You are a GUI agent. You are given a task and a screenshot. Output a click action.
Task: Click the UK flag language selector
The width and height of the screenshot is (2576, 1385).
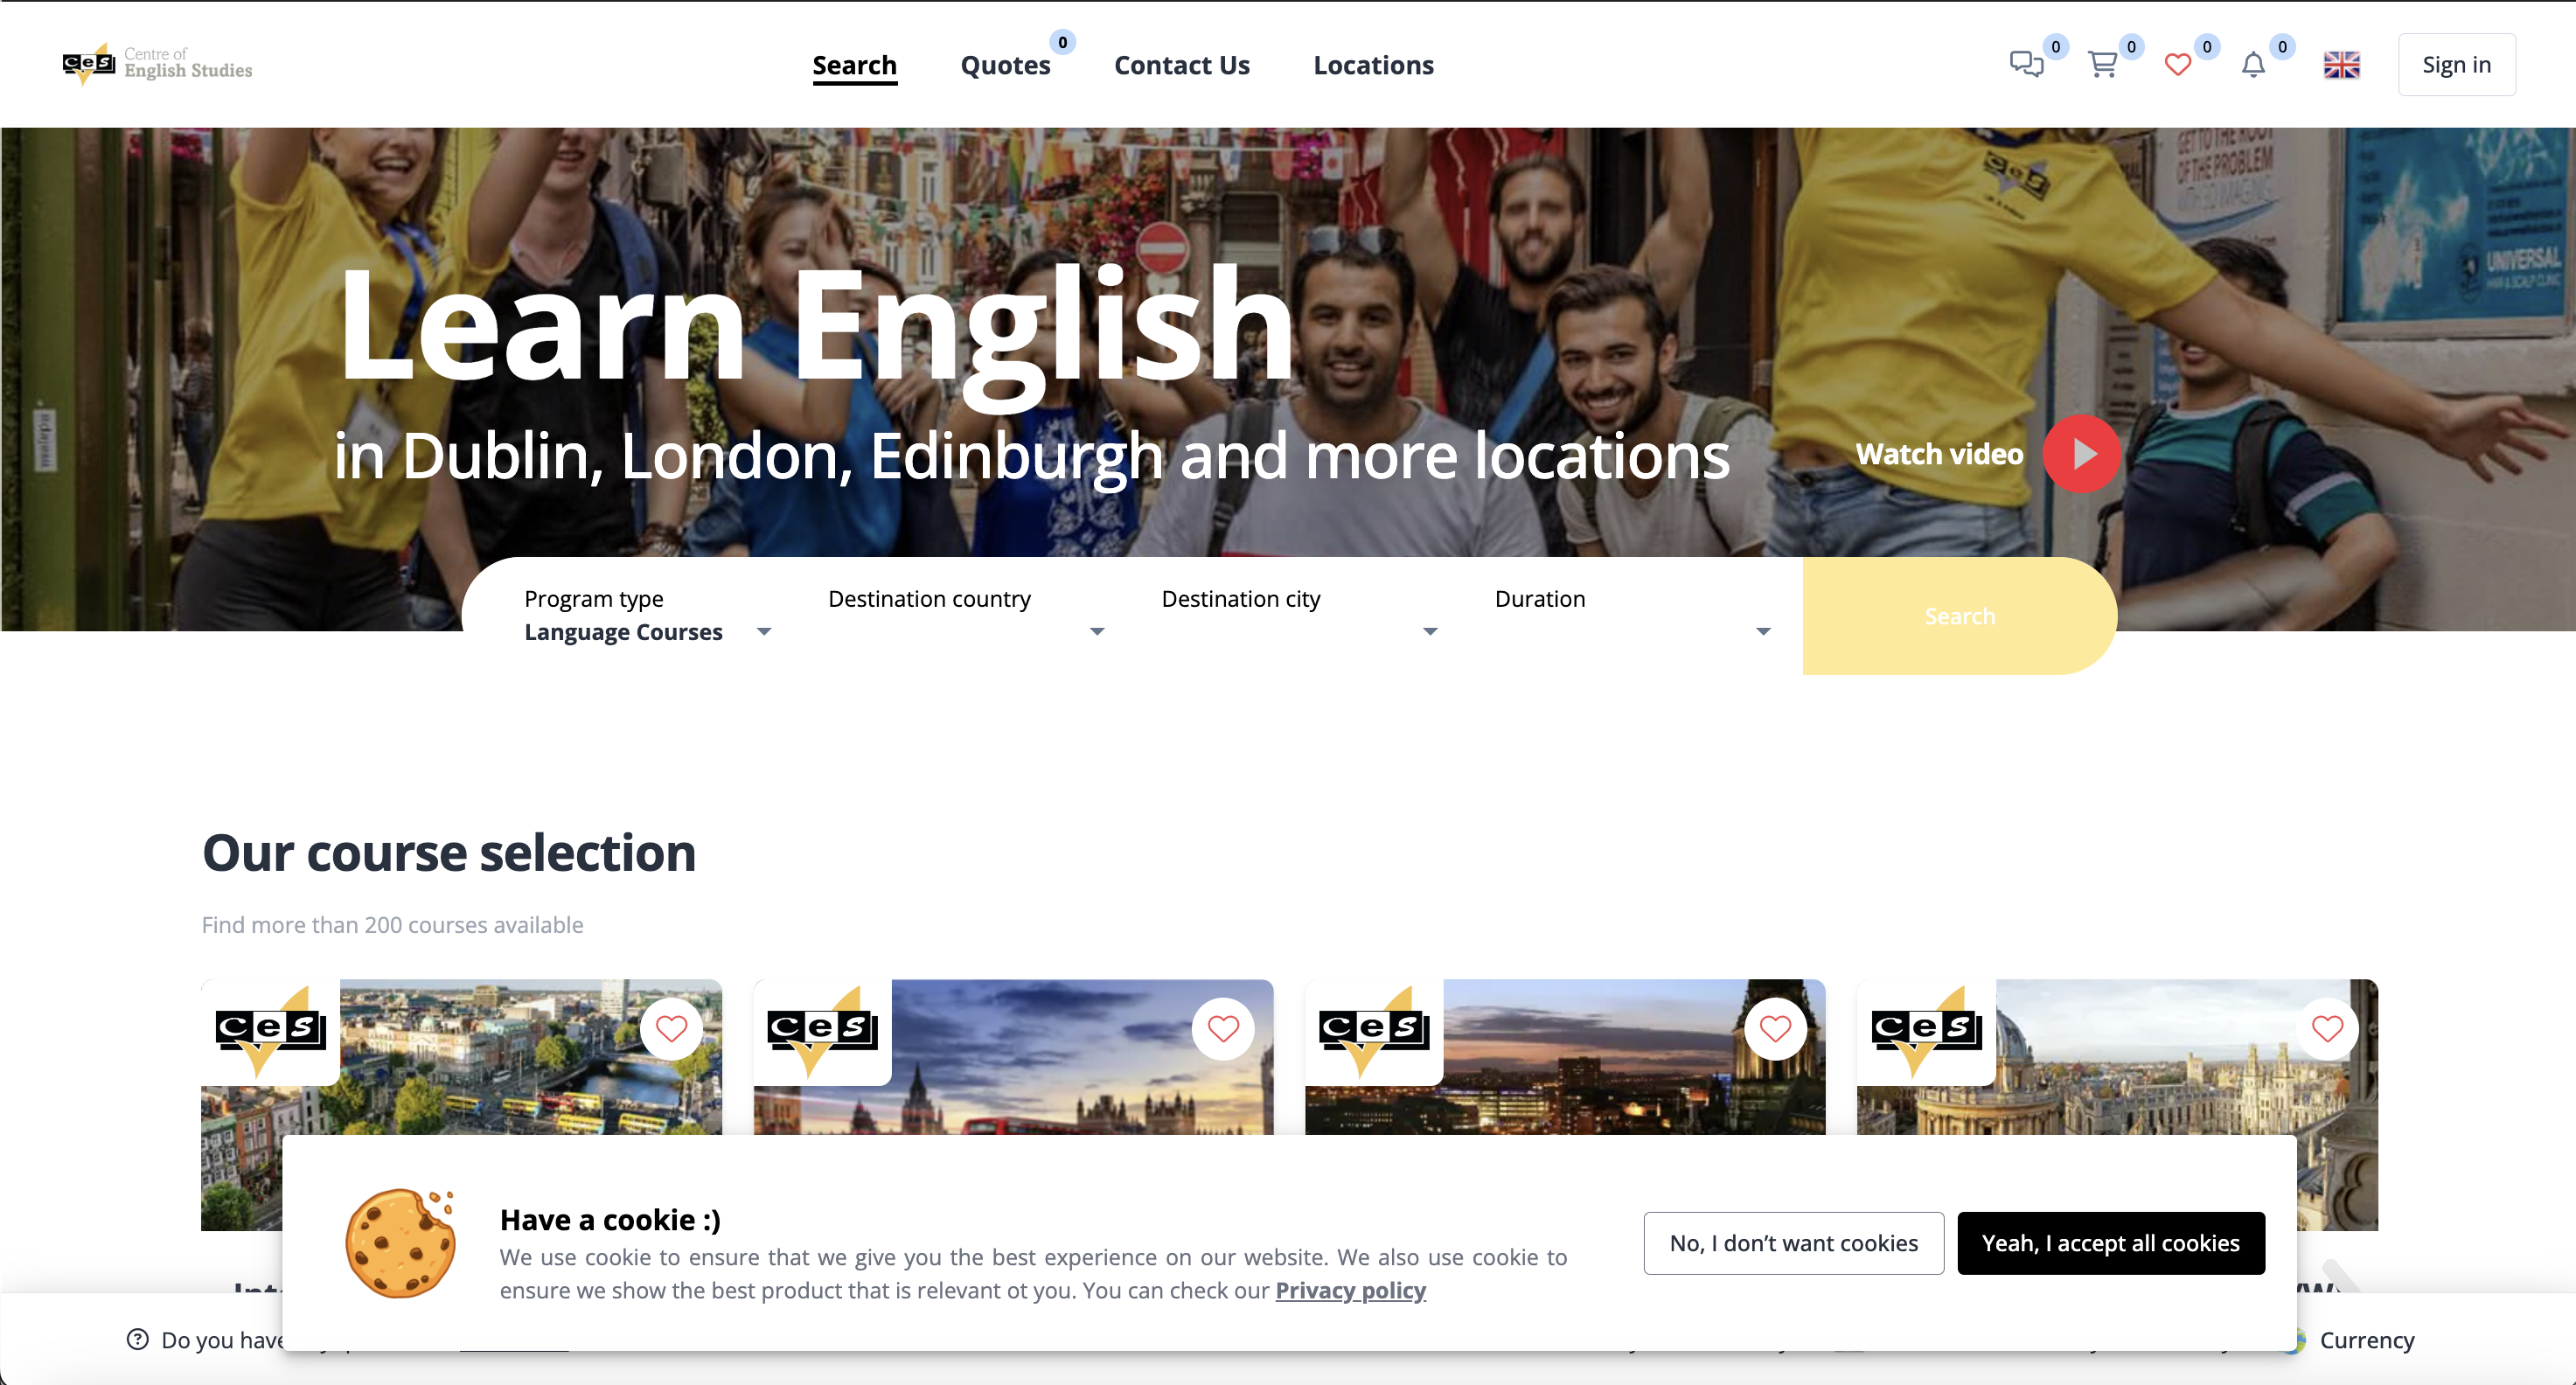click(x=2341, y=65)
